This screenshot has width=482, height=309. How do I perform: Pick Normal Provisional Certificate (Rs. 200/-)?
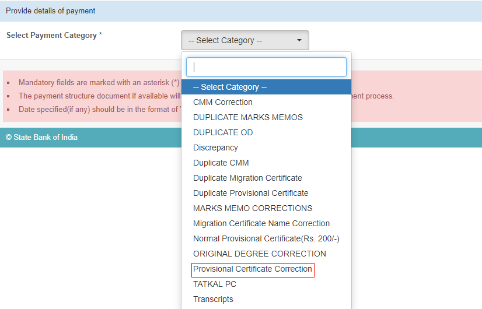point(266,238)
